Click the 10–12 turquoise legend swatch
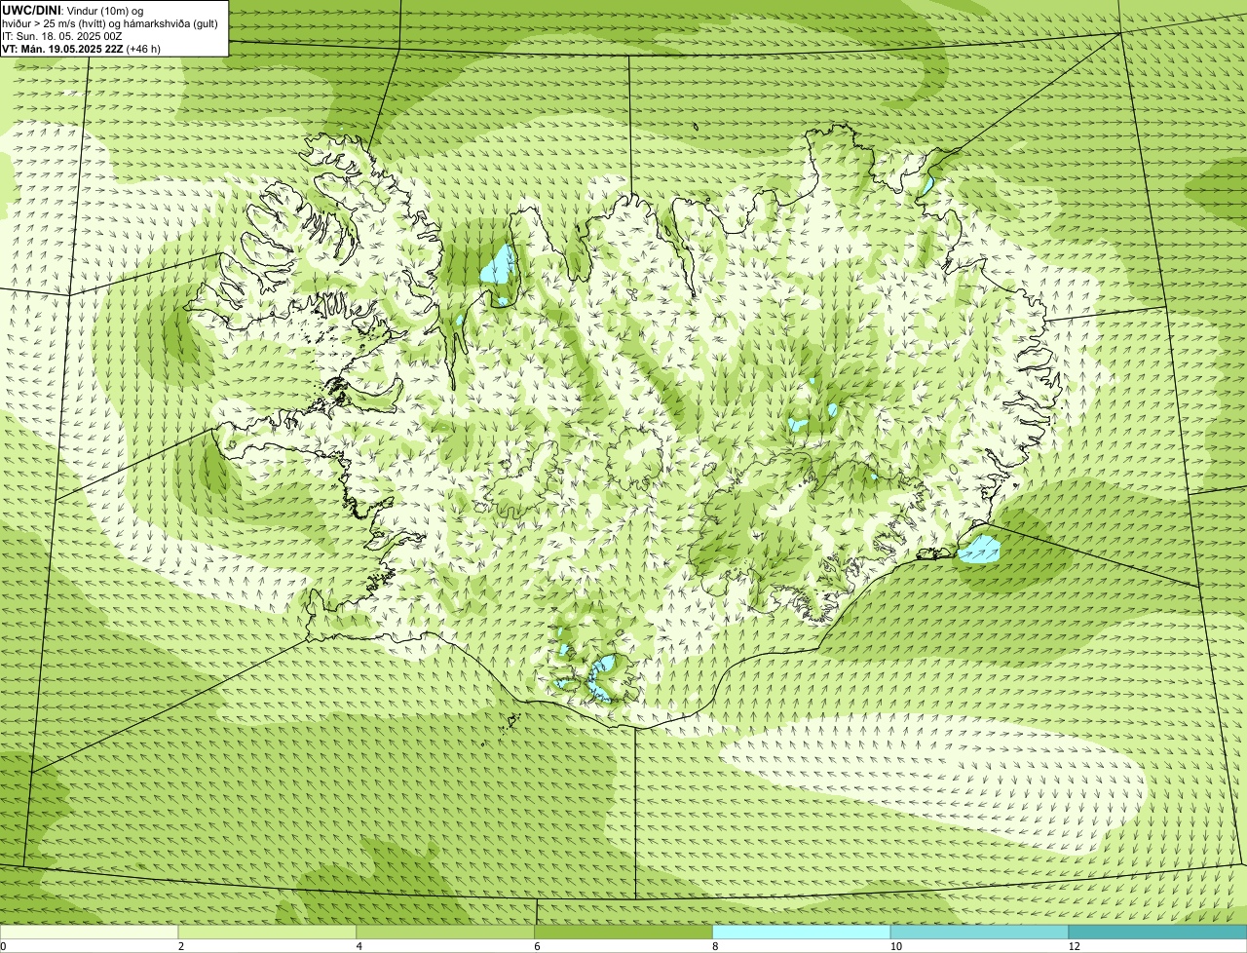Image resolution: width=1247 pixels, height=953 pixels. point(979,932)
